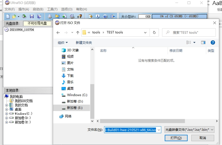Click the New file toolbar icon
The width and height of the screenshot is (222, 145).
[x=8, y=16]
